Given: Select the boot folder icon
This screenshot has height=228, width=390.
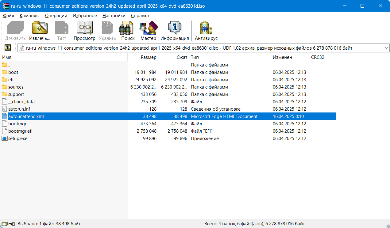Looking at the screenshot, I should 4,72.
